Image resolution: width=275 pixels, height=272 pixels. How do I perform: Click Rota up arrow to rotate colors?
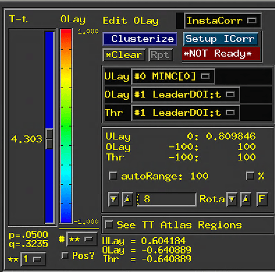246,199
